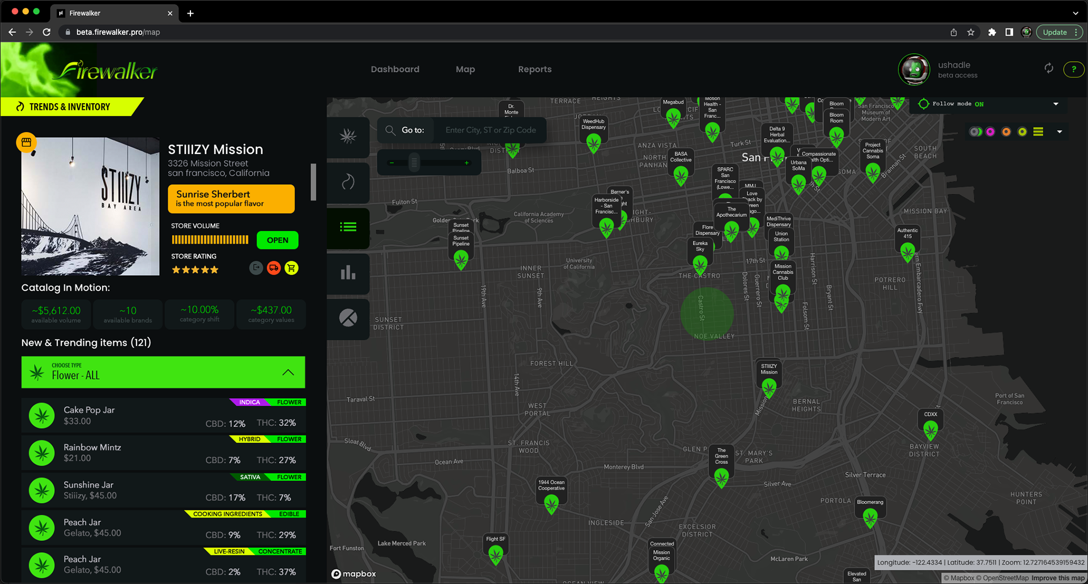Open the Reports nav item
The image size is (1088, 584).
[x=534, y=69]
